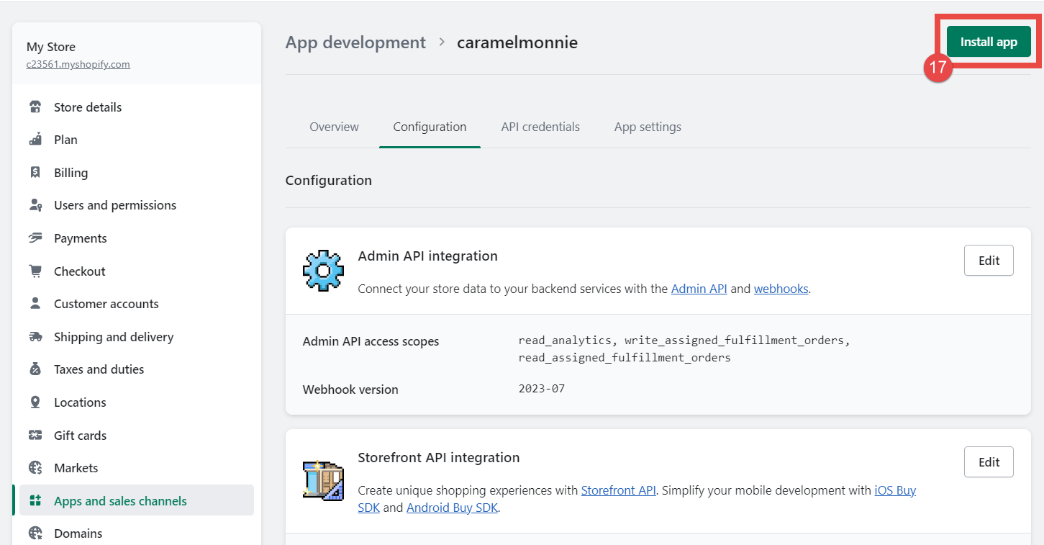
Task: Click the Payments hand icon
Action: point(35,238)
